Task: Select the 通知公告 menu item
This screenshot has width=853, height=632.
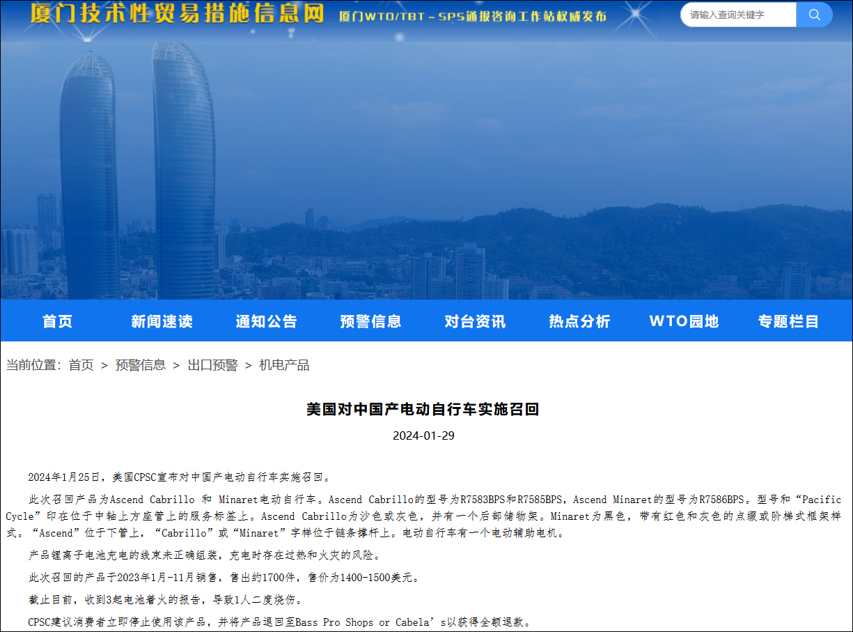Action: click(266, 321)
